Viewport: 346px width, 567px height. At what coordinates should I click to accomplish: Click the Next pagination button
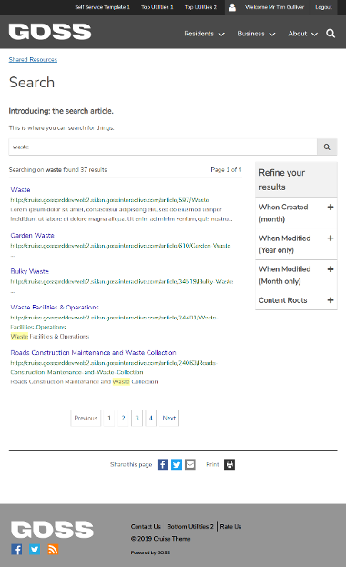[x=169, y=418]
